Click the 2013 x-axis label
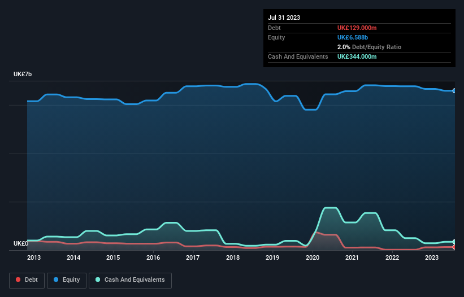The image size is (464, 297). tap(34, 257)
